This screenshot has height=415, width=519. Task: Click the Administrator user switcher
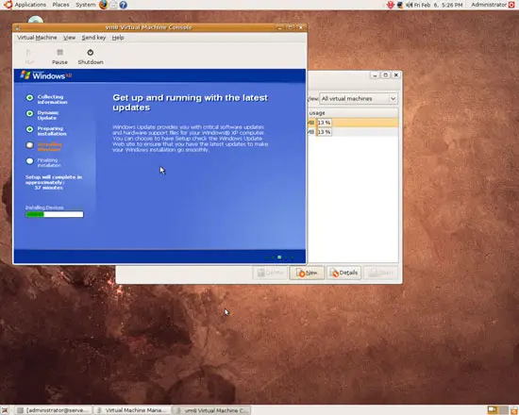pos(489,5)
